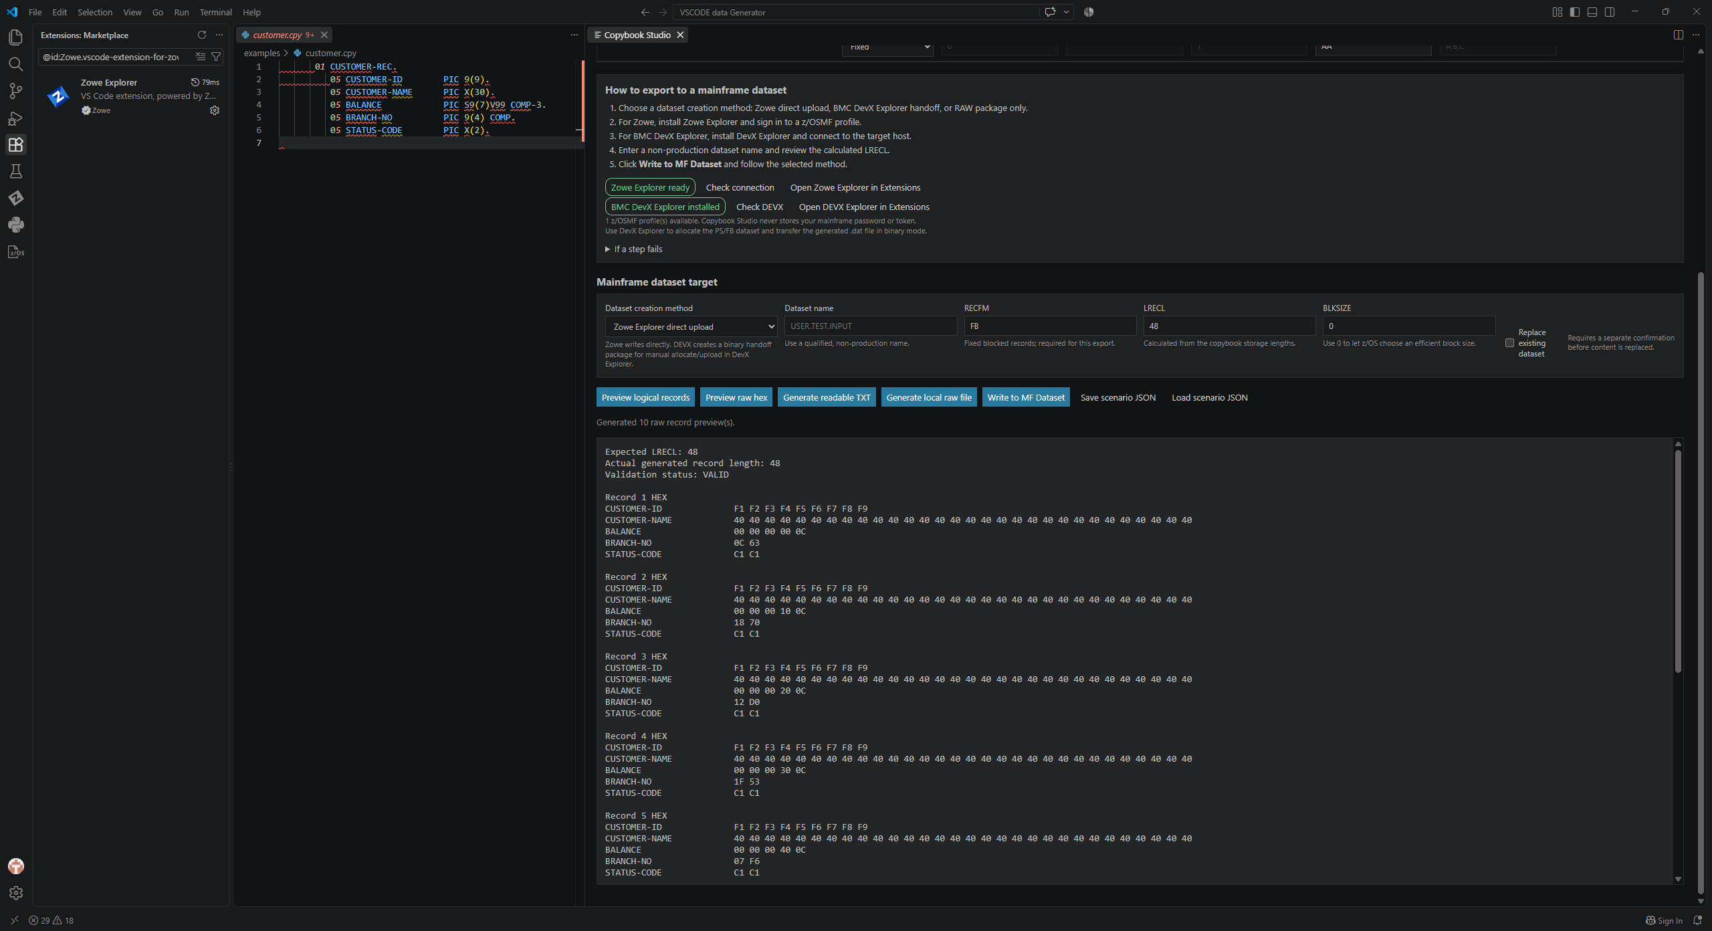
Task: Switch to customer.cpy editor tab
Action: point(278,35)
